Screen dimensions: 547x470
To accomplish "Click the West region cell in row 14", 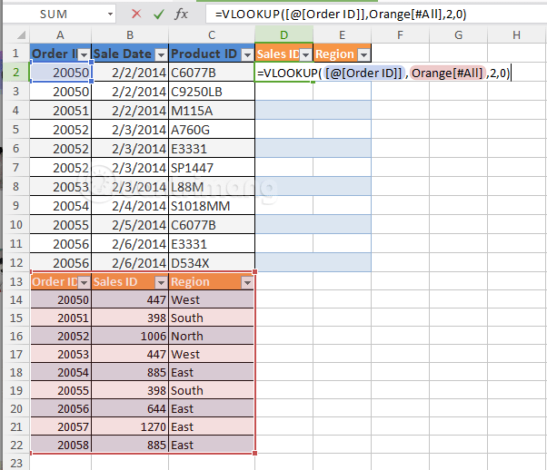I will 212,299.
